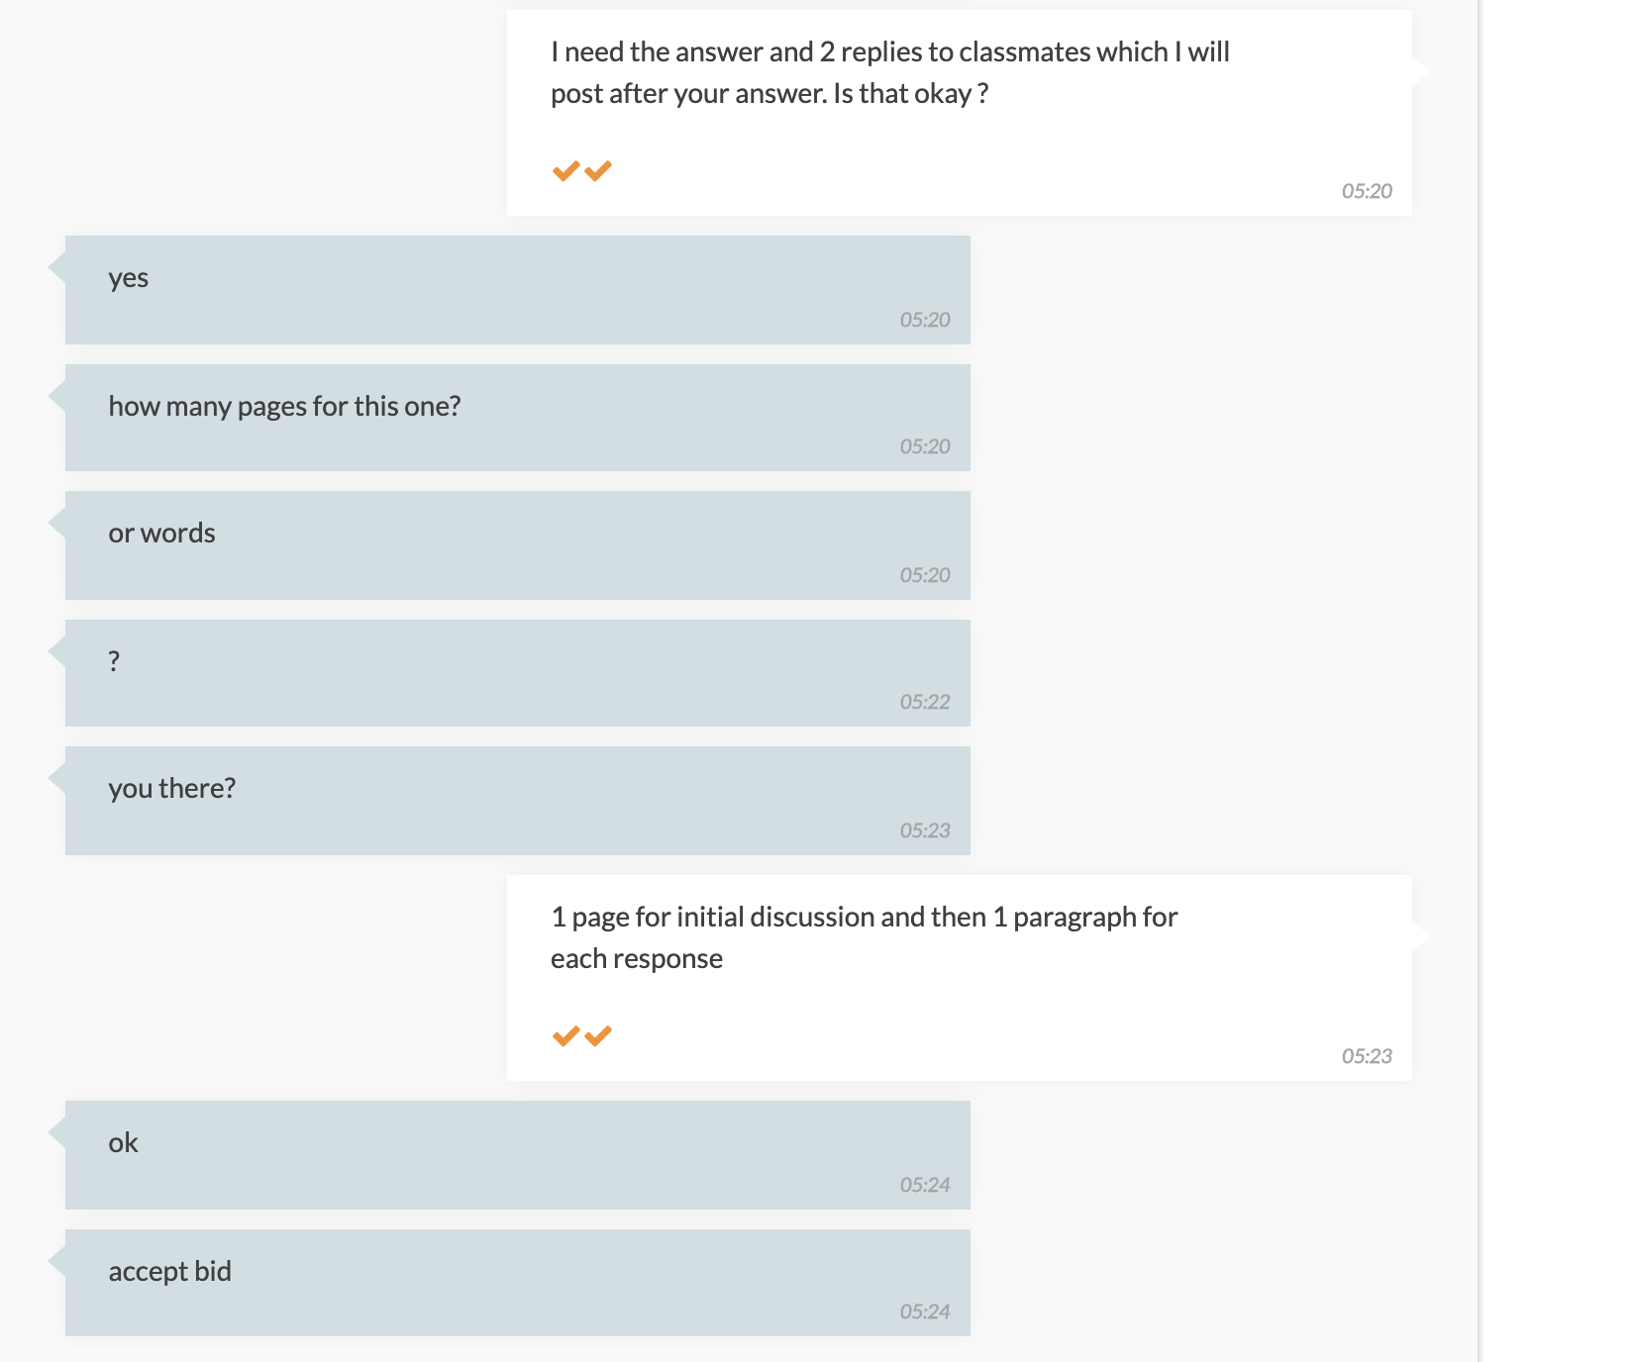Click the 05:23 timestamp on the 1 page message

pos(1367,1056)
